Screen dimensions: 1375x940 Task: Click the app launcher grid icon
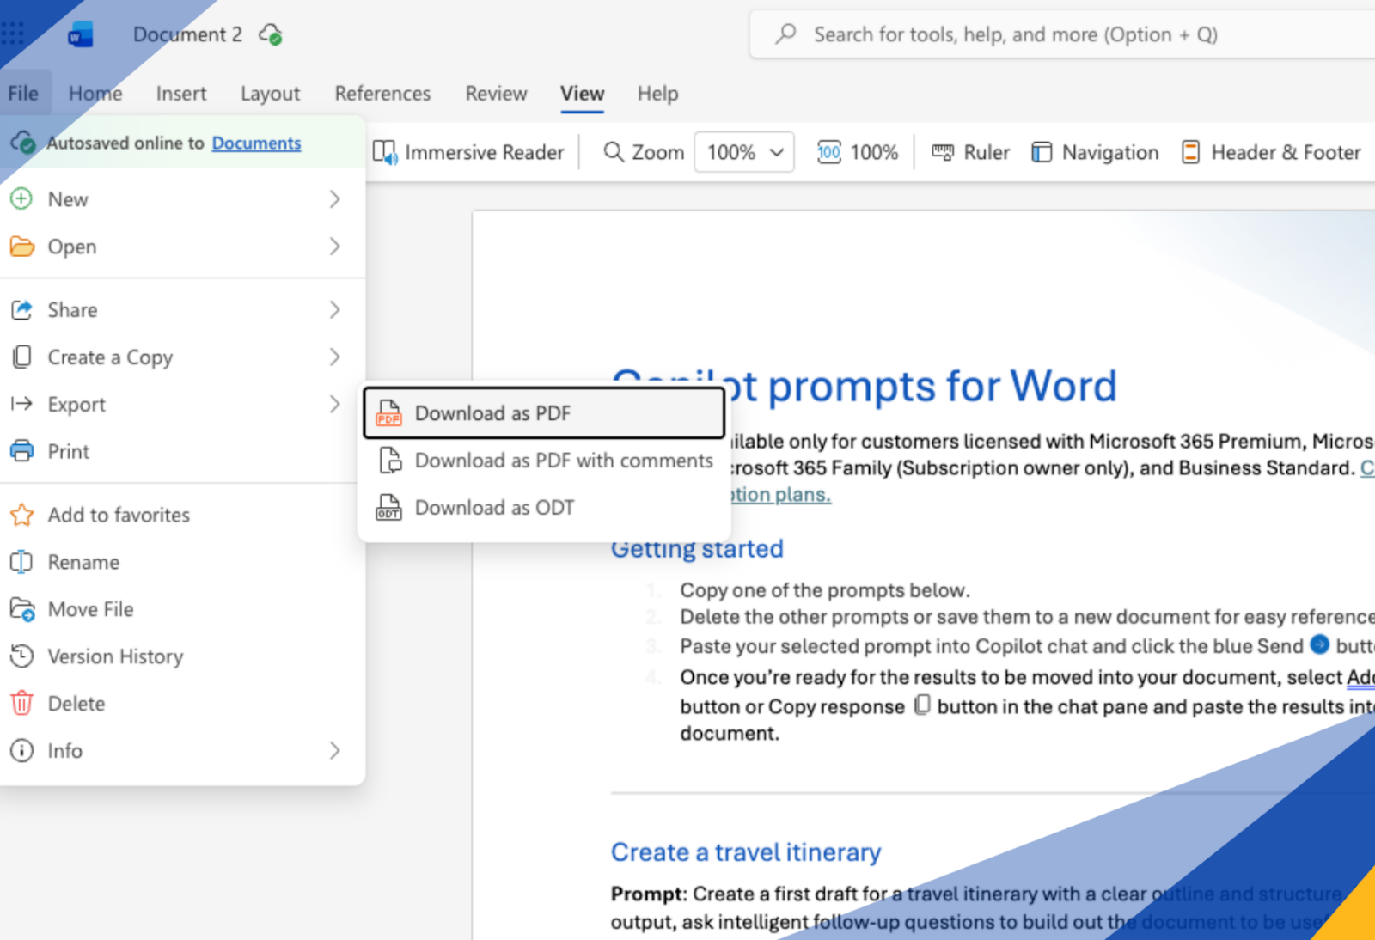[13, 34]
